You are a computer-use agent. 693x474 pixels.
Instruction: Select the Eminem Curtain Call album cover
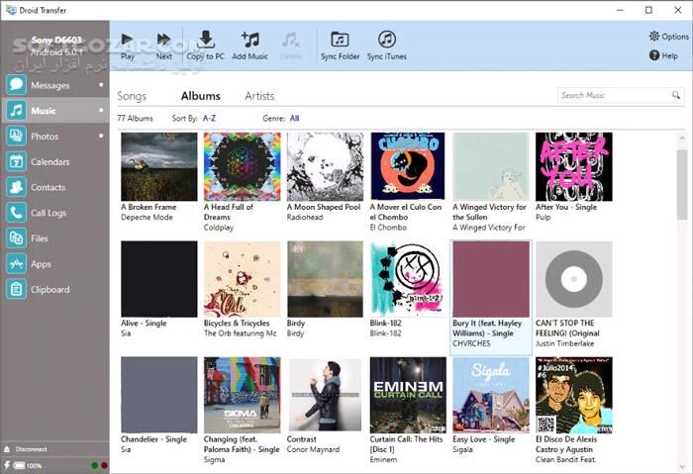point(407,395)
